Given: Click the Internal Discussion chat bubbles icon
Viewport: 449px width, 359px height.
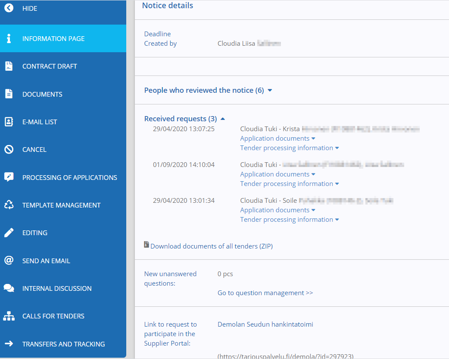Looking at the screenshot, I should [9, 288].
